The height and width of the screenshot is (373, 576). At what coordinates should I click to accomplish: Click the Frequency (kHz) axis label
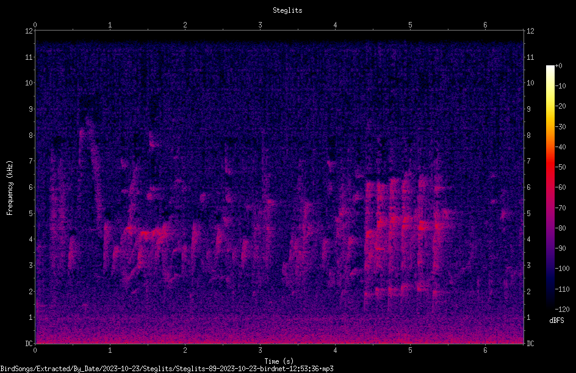tap(10, 188)
